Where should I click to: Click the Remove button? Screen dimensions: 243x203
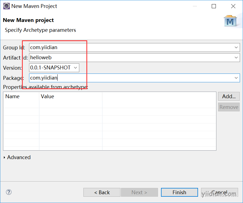coord(229,107)
